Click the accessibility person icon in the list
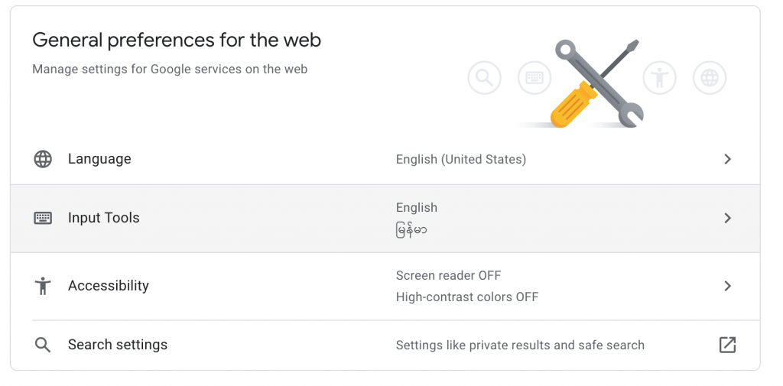Image resolution: width=783 pixels, height=386 pixels. point(43,286)
